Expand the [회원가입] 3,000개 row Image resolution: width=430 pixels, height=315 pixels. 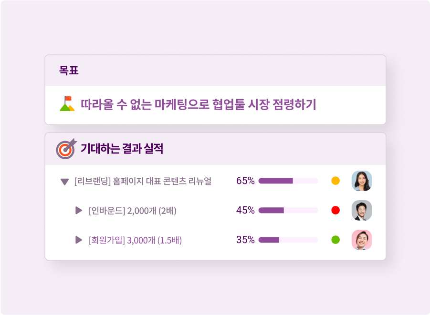pyautogui.click(x=79, y=240)
